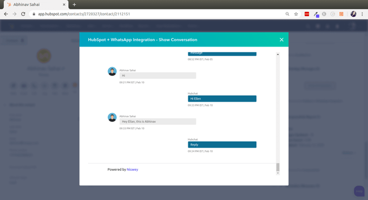Click the conversation scrollbar thumb
Screen dimensions: 368x200
tap(278, 167)
